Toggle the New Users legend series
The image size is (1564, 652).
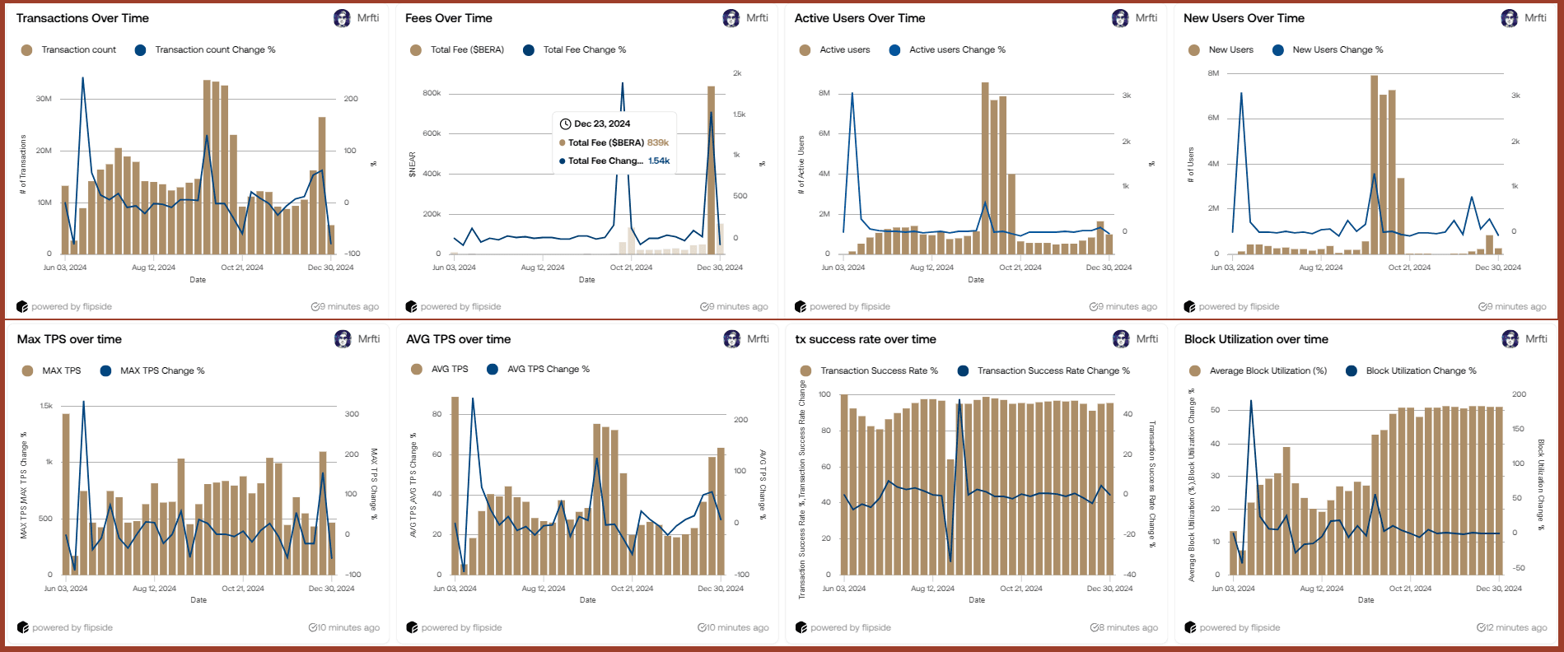1221,50
